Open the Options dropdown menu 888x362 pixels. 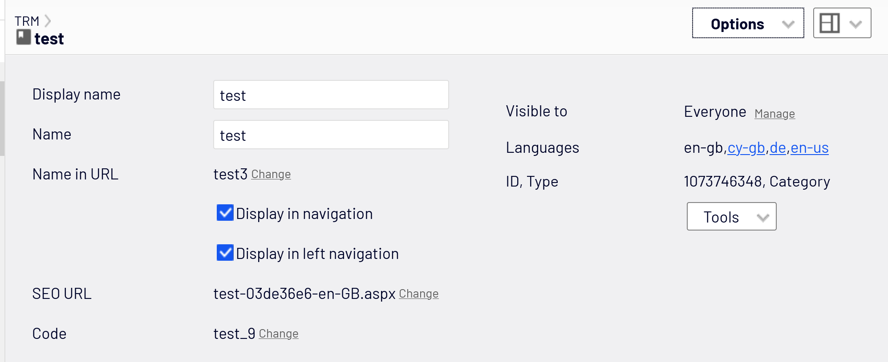pos(748,24)
